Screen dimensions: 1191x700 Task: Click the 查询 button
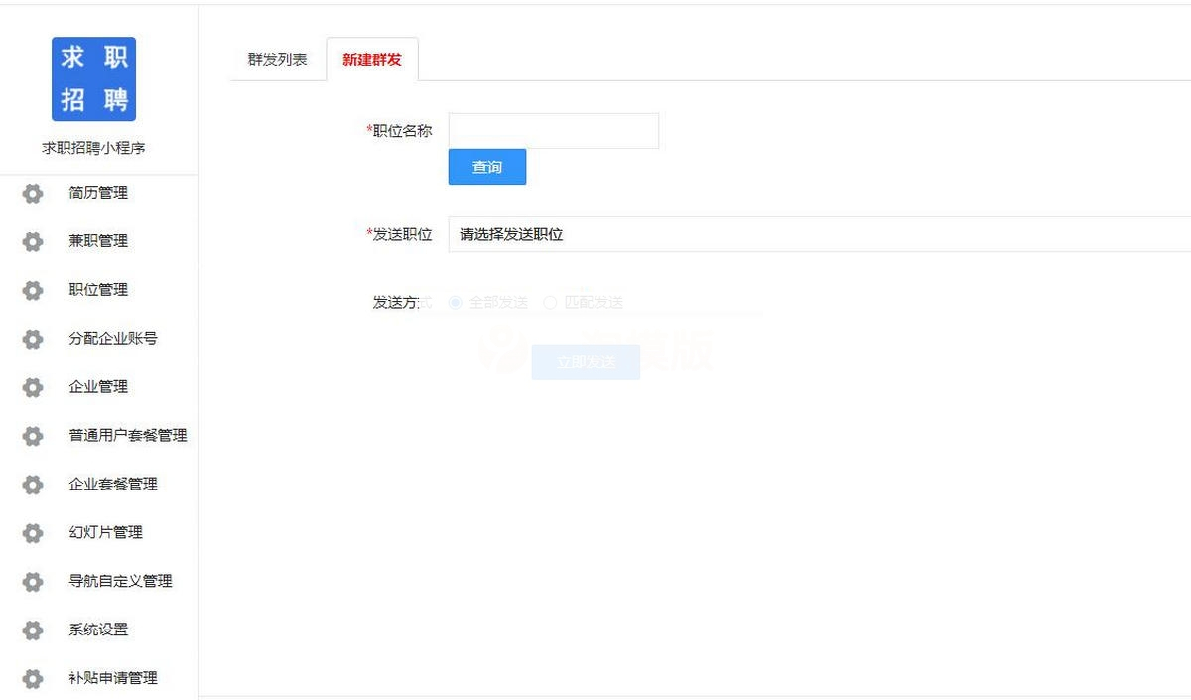point(486,167)
